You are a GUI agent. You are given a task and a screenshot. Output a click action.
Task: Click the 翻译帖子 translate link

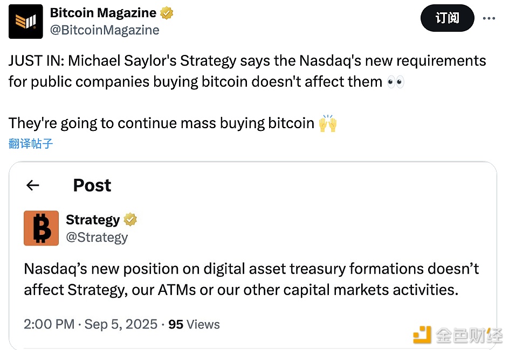coord(31,144)
